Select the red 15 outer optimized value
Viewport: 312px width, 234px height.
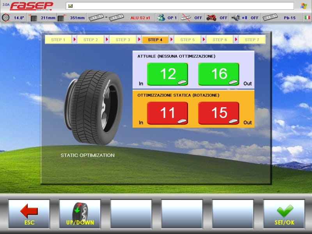click(x=219, y=113)
